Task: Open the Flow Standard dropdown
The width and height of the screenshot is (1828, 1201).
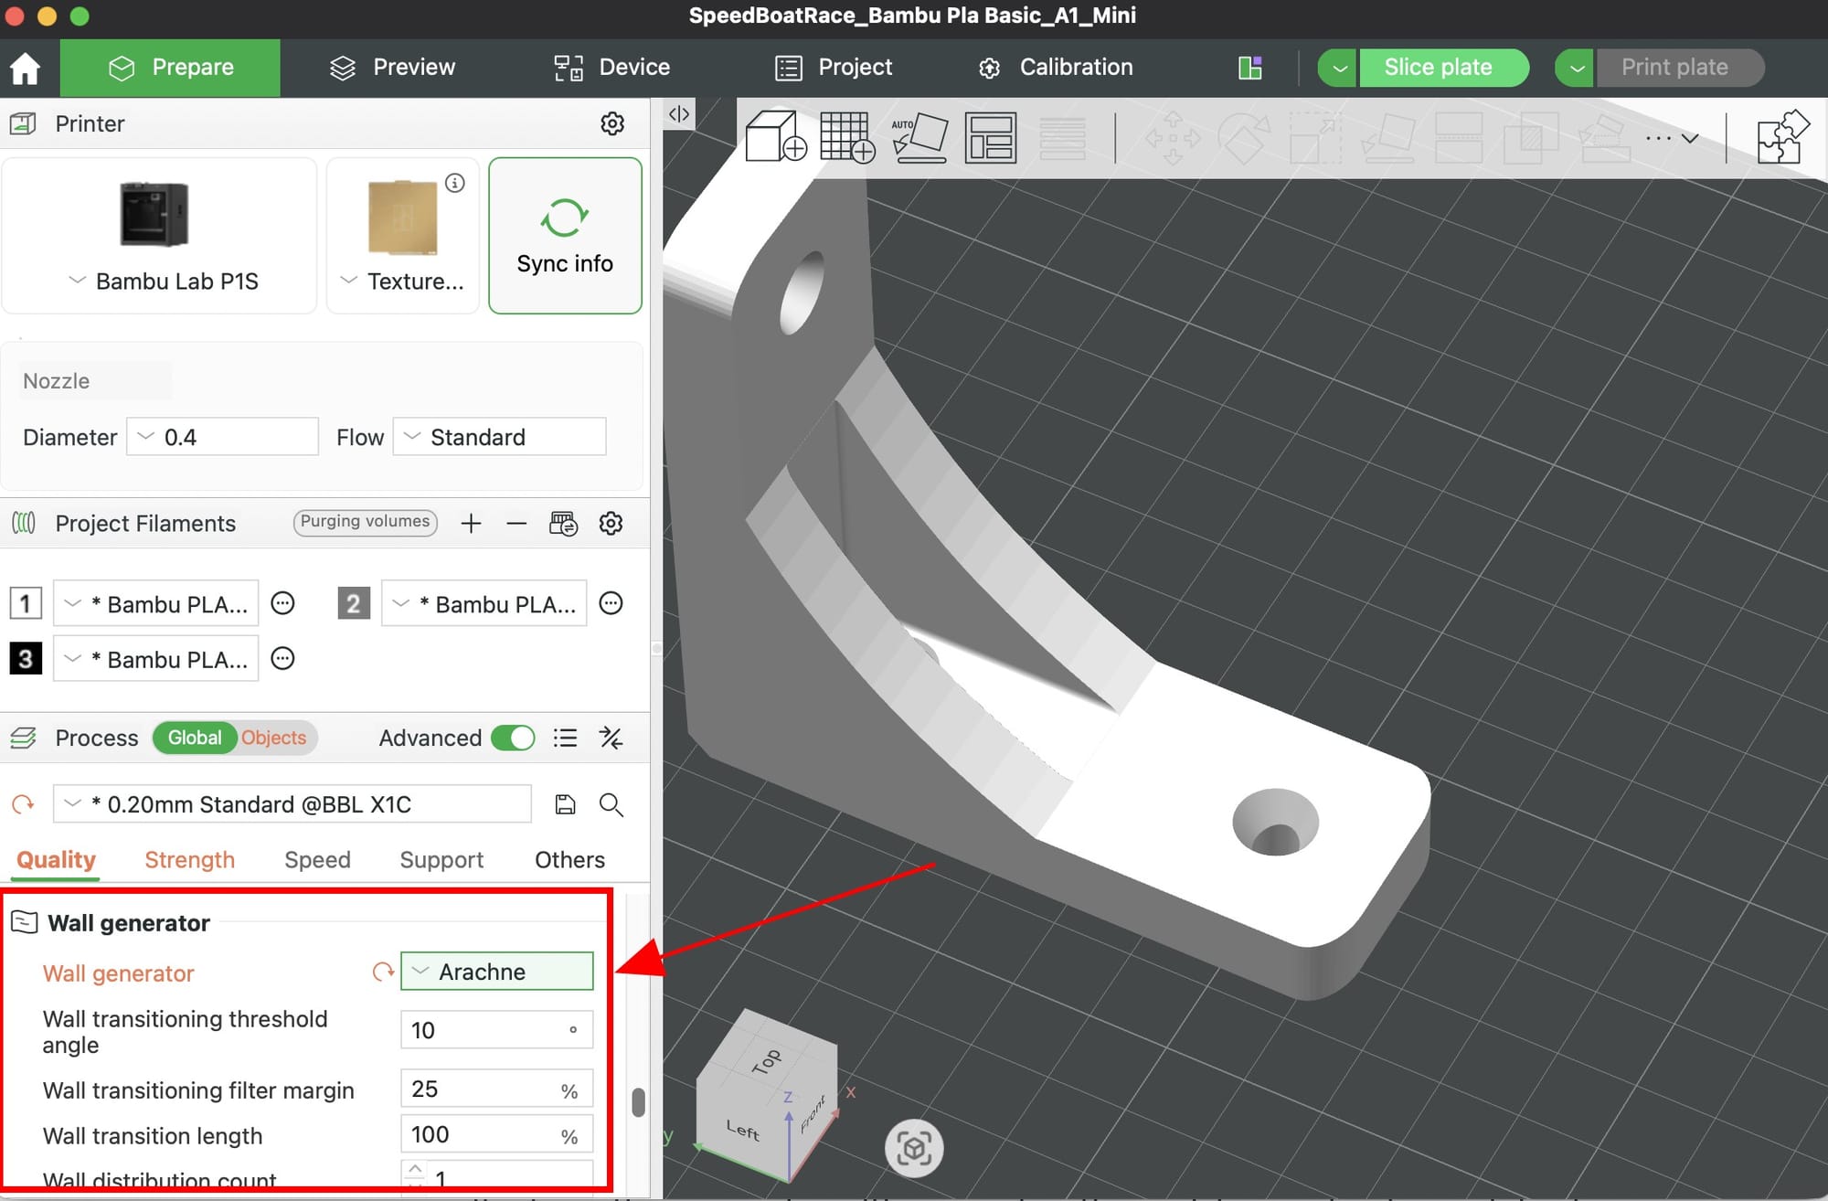Action: (x=499, y=437)
